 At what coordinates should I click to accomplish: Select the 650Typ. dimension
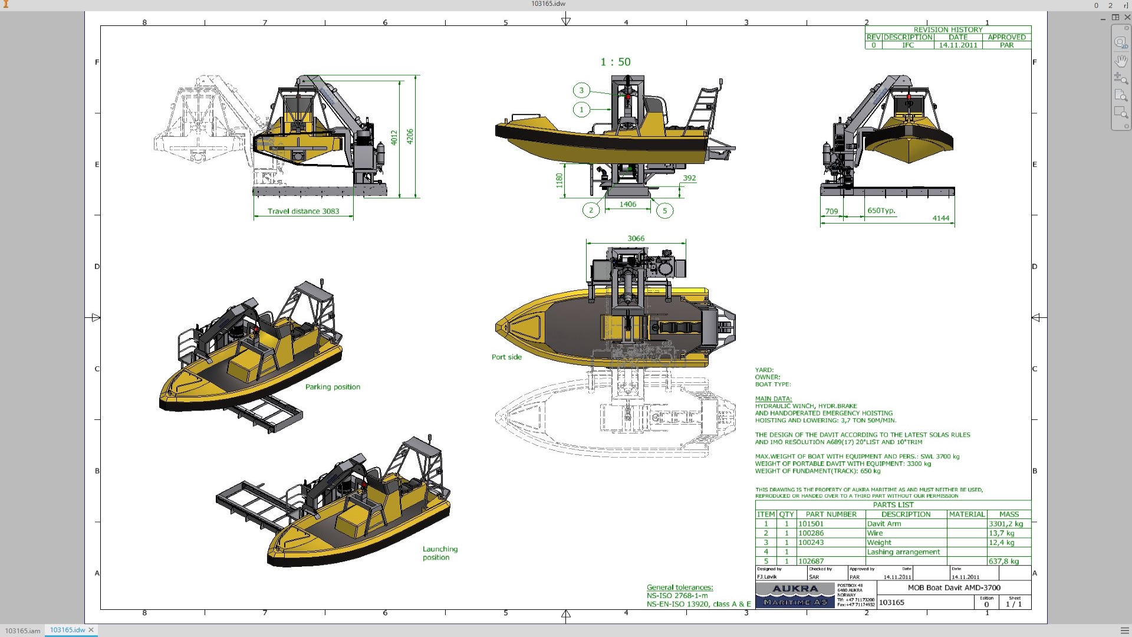pos(881,211)
